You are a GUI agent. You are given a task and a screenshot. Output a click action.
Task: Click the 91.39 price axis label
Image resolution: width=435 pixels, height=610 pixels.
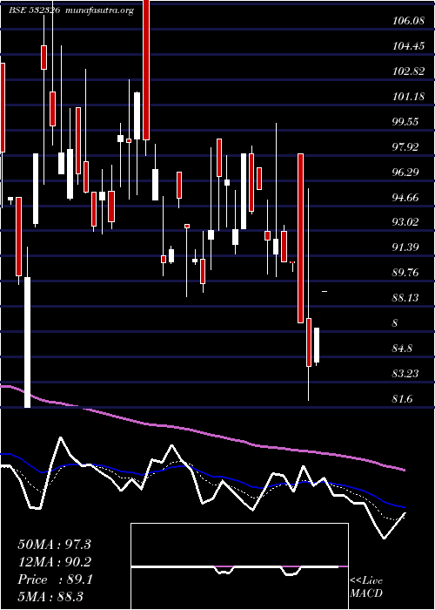tap(405, 247)
